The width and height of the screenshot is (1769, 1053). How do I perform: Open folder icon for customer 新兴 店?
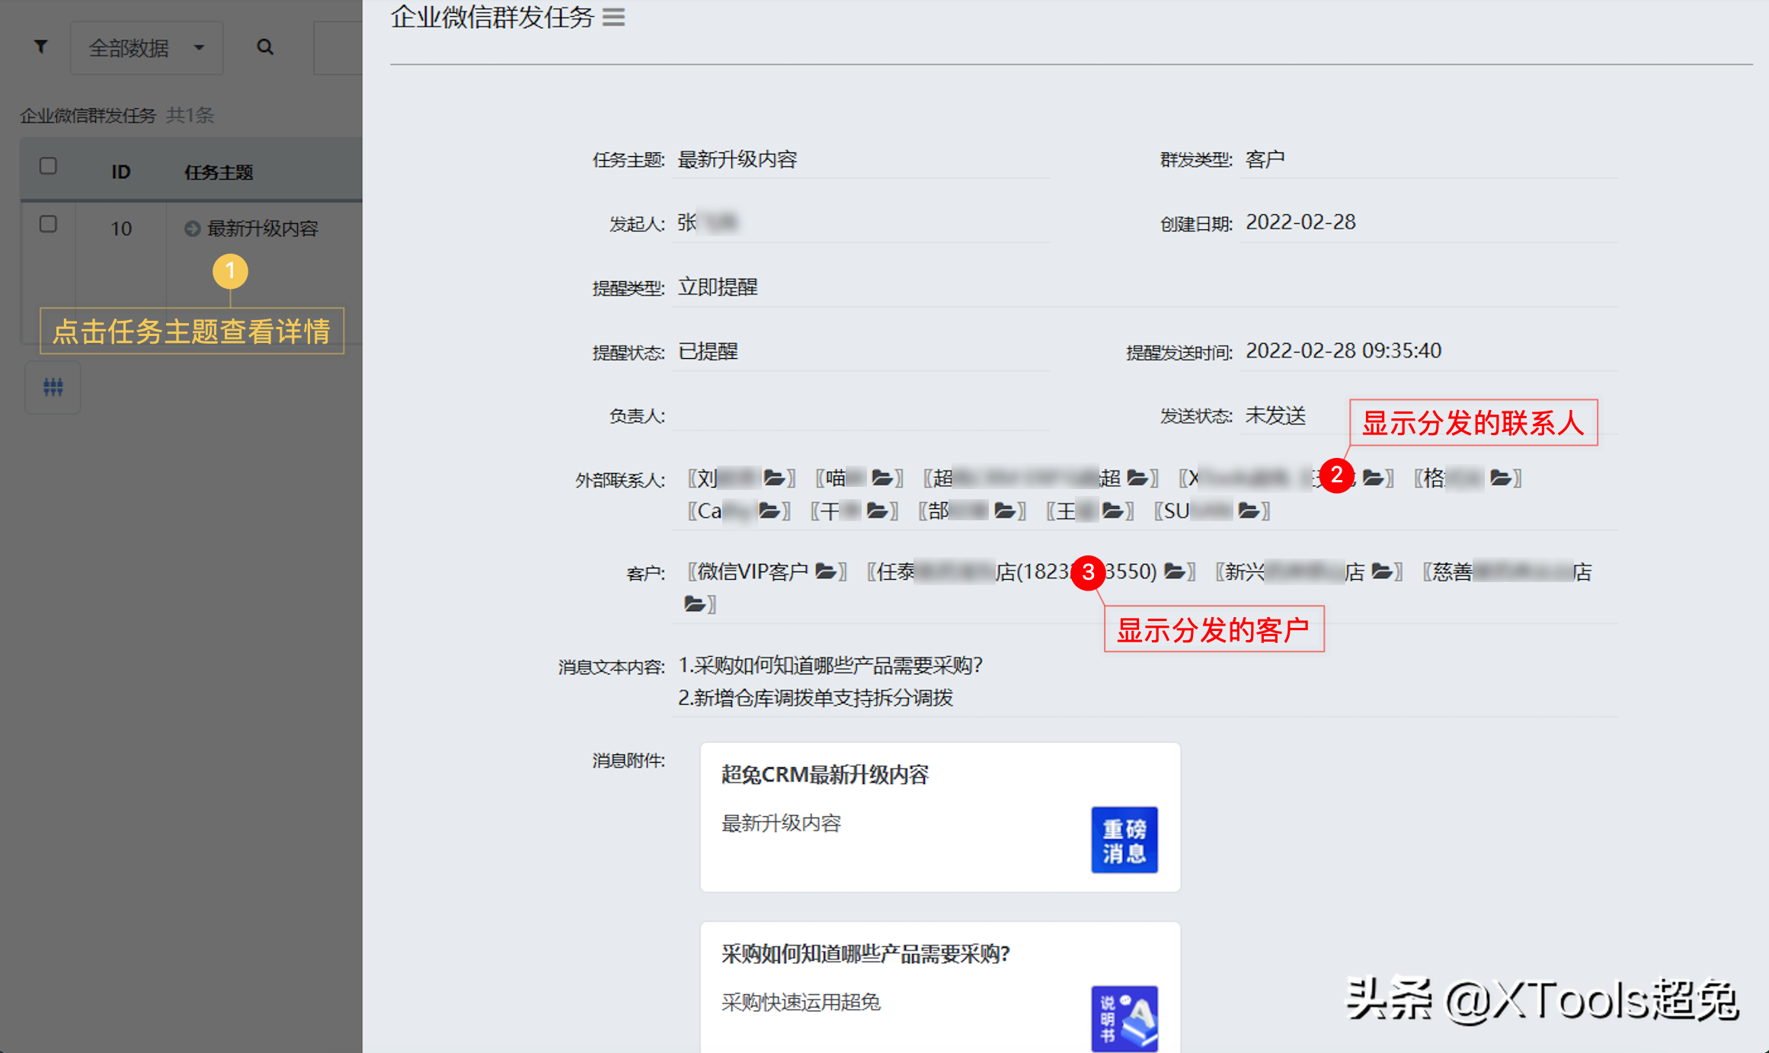tap(1382, 571)
